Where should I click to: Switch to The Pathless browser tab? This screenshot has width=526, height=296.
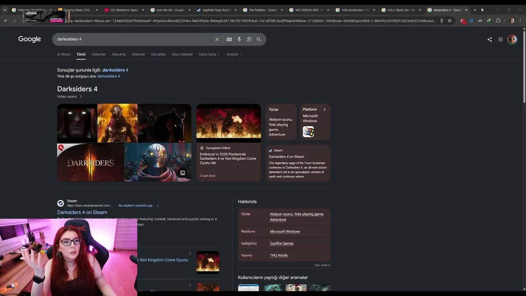(x=263, y=10)
